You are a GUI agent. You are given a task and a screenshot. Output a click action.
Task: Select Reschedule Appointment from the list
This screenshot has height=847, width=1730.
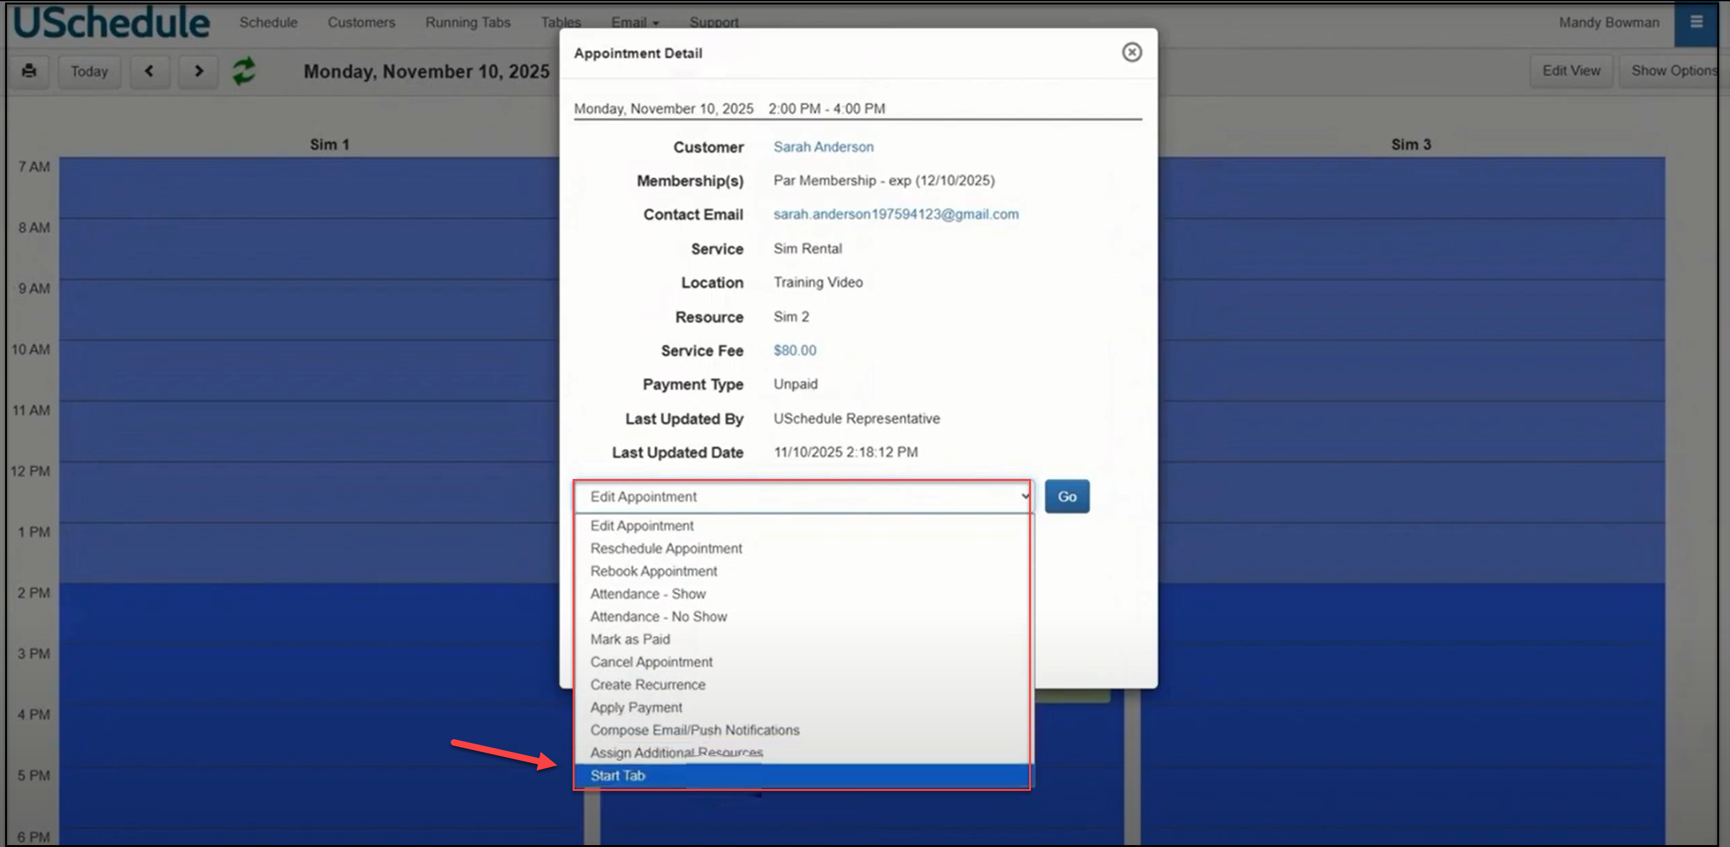[666, 549]
